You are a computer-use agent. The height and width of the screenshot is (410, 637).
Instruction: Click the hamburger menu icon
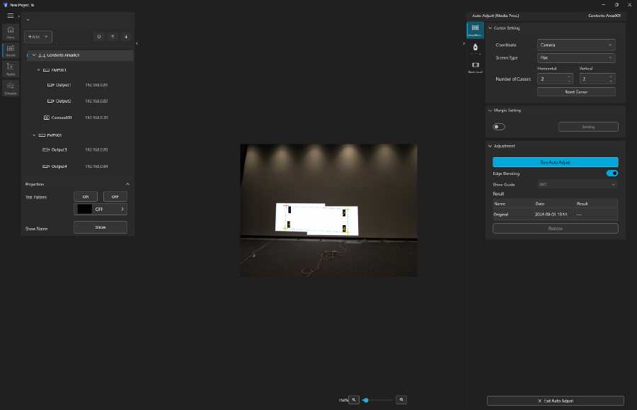11,16
